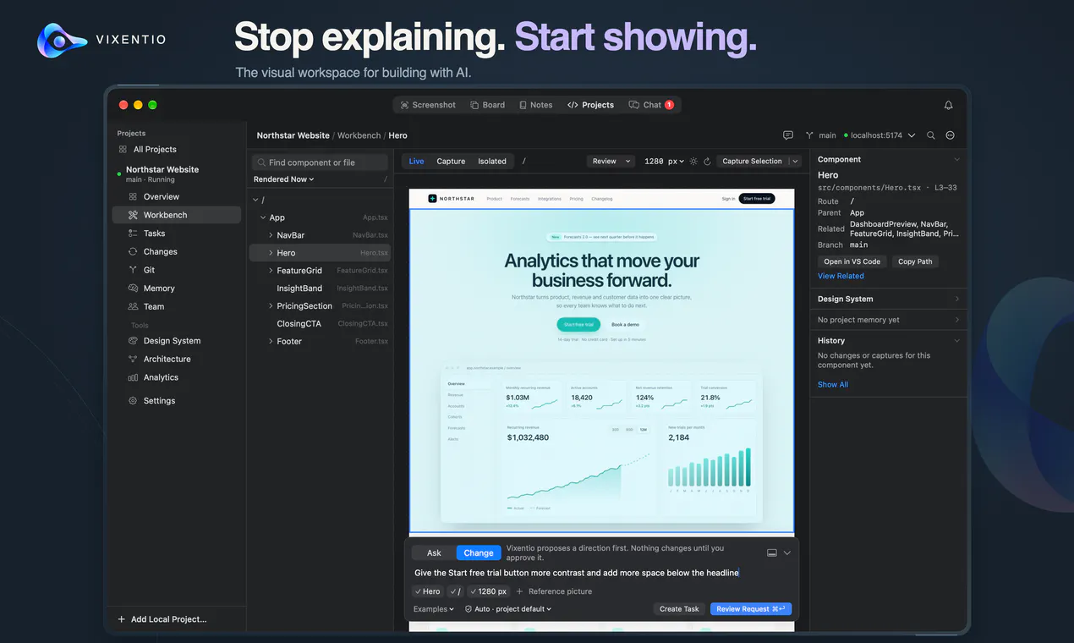
Task: Click the git branch icon beside main
Action: [809, 135]
